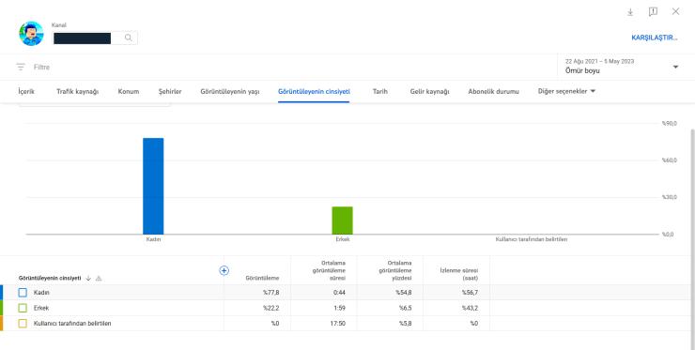Switch to Görüntüleyenin yaşı tab
695x350 pixels.
229,91
